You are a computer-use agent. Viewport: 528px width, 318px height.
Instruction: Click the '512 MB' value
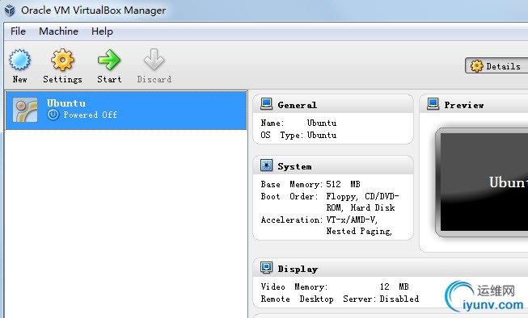coord(343,184)
